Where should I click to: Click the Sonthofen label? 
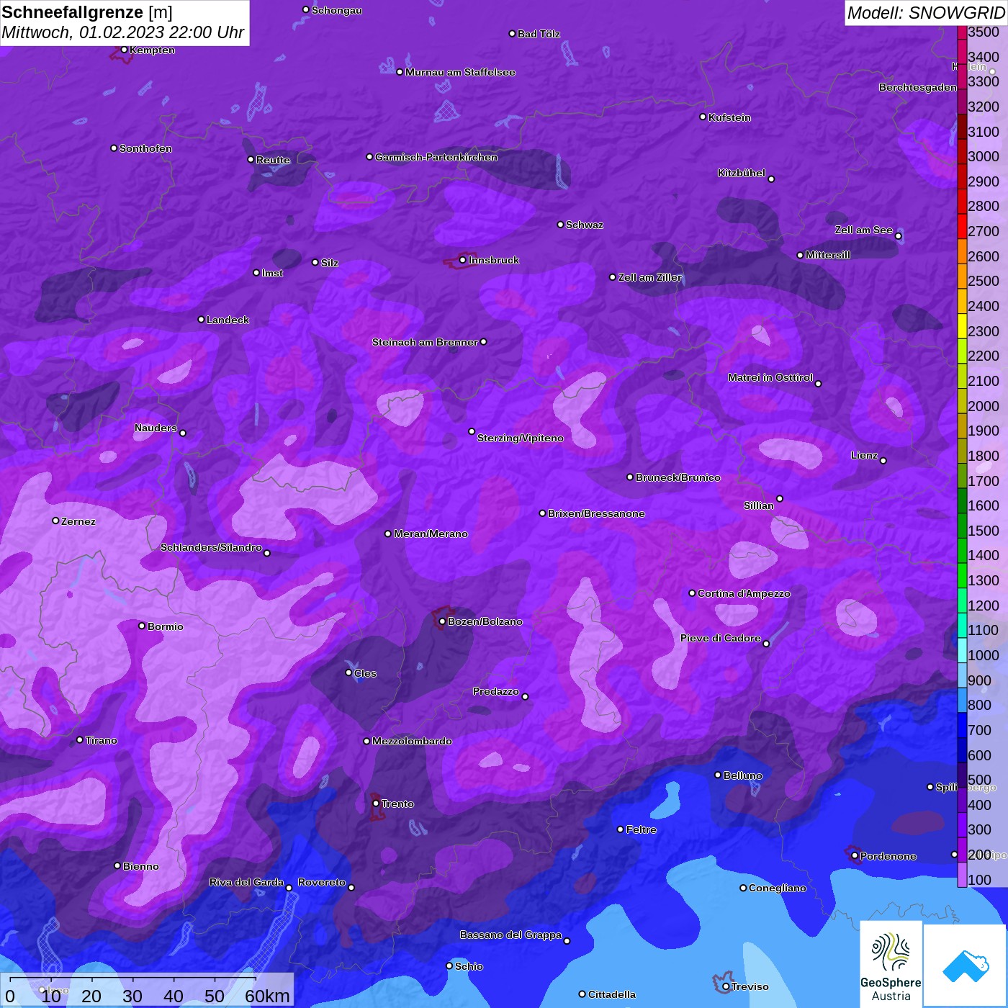pos(145,148)
